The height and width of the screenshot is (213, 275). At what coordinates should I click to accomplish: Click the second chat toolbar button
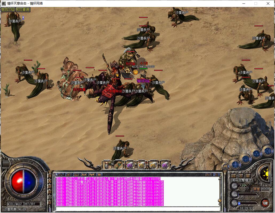pyautogui.click(x=68, y=175)
